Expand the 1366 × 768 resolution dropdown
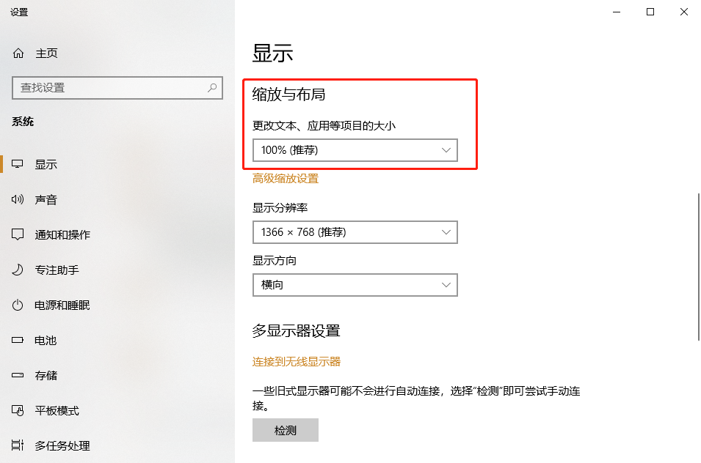 point(355,232)
